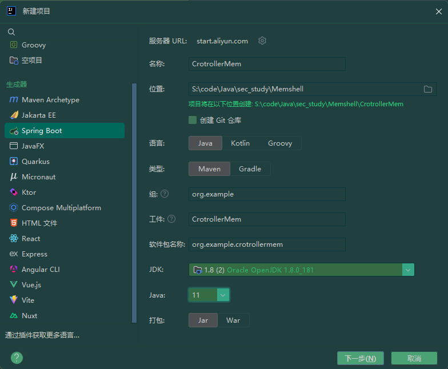Expand the JDK dropdown arrow
The image size is (448, 369).
coord(408,270)
